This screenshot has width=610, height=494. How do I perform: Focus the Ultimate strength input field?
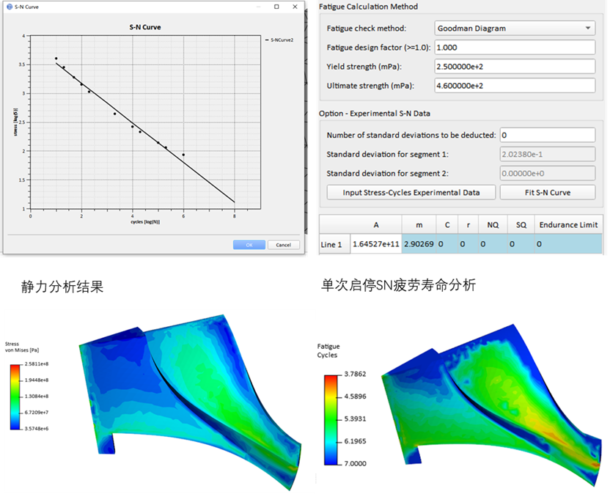[514, 86]
